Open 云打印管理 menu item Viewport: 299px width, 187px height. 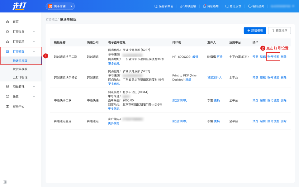tap(20, 77)
